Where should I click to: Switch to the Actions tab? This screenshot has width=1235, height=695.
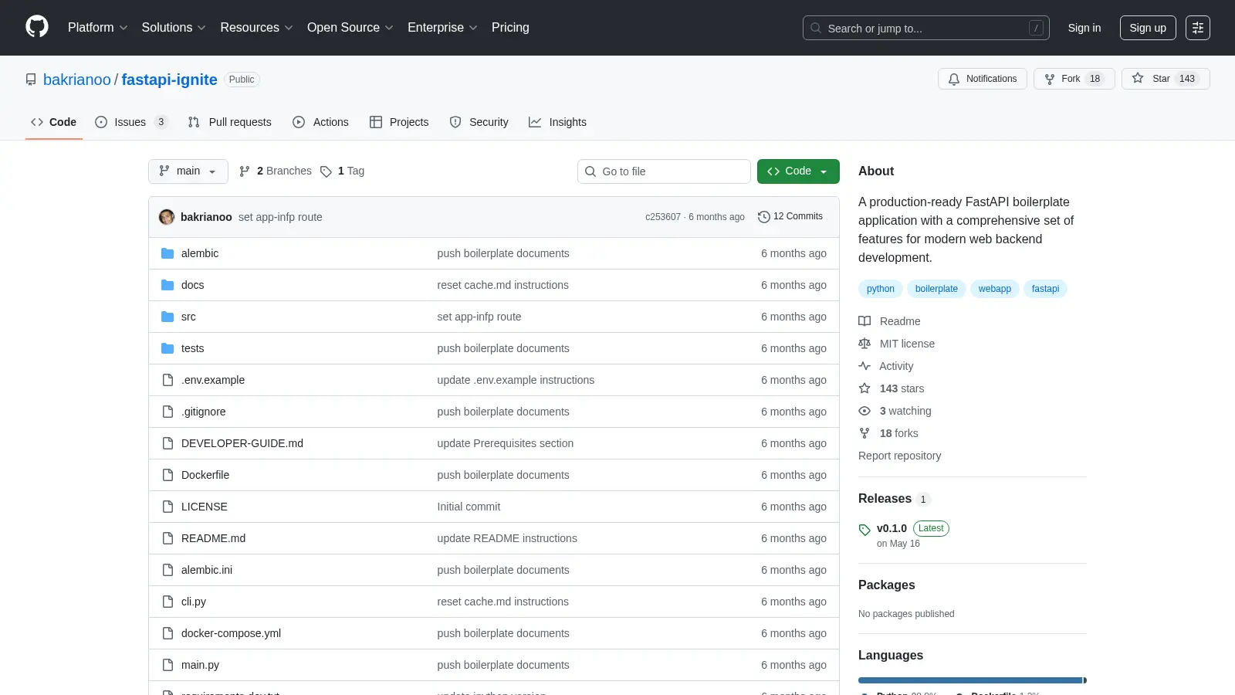[x=320, y=122]
